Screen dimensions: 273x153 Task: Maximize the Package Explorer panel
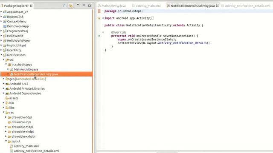pos(90,6)
